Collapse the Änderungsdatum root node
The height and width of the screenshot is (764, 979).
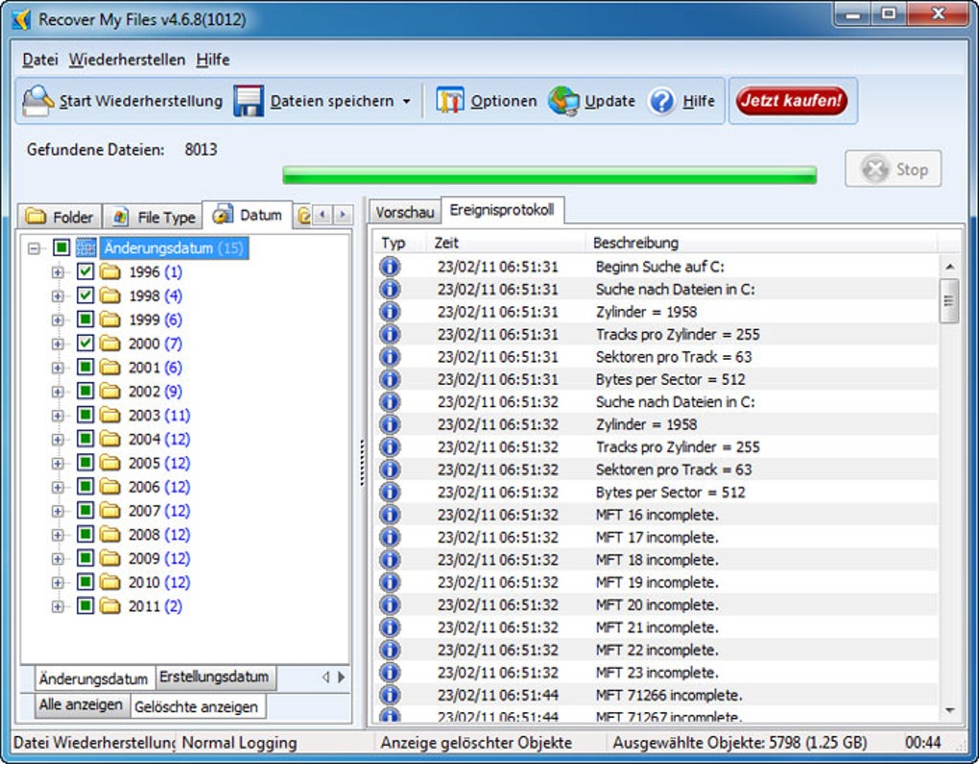point(34,249)
